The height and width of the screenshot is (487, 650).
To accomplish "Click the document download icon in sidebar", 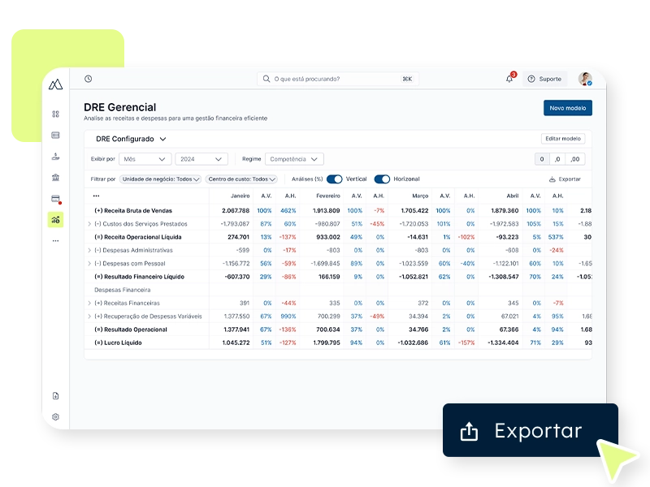I will [x=55, y=396].
